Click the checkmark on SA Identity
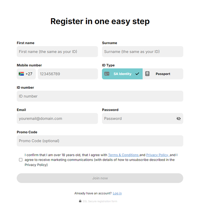203x207 pixels. (137, 74)
